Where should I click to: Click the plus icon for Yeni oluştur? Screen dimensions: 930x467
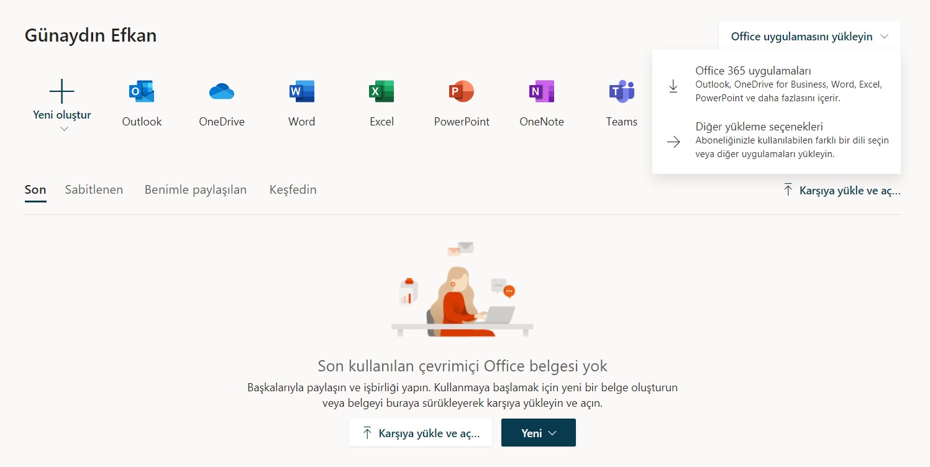click(62, 91)
